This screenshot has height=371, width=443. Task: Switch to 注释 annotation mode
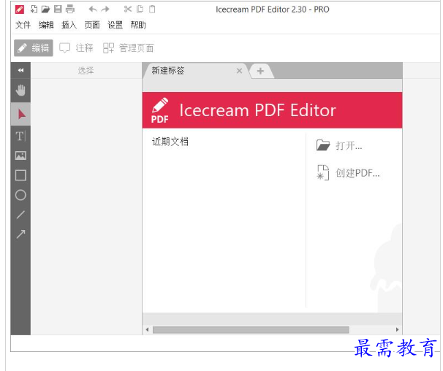click(x=76, y=48)
